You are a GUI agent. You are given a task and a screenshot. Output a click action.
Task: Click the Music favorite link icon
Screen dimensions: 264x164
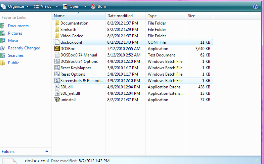(3, 41)
